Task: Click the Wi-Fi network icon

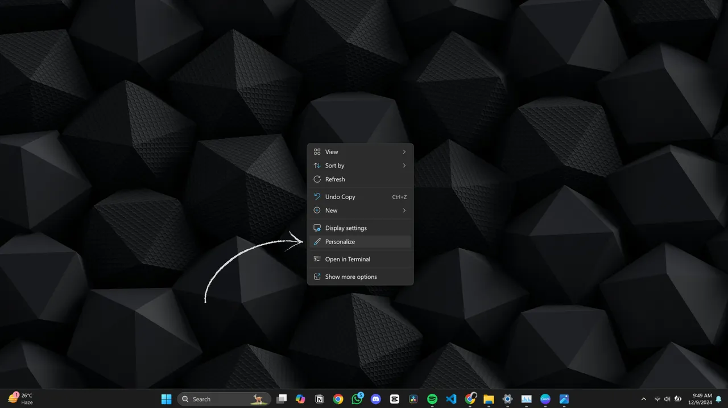Action: 657,399
